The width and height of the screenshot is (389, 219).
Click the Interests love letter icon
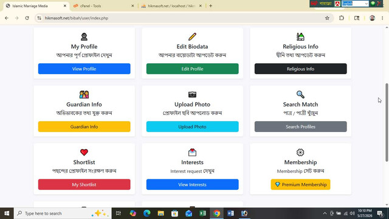[192, 152]
